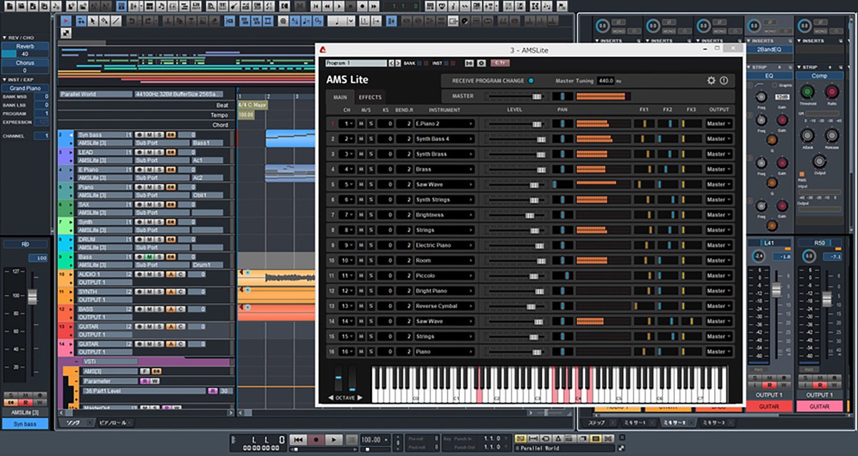This screenshot has height=456, width=858.
Task: Mute channel 5 Saw Wave in AMS Lite
Action: point(361,184)
